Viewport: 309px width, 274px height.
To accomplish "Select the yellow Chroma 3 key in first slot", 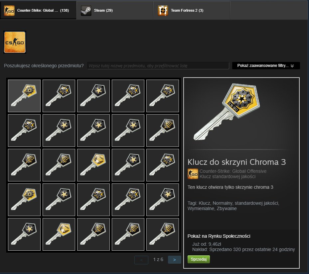I will pos(24,96).
